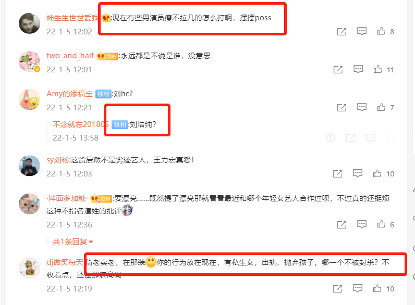Forward dj微笑每天's comment
The width and height of the screenshot is (415, 305).
pos(337,289)
